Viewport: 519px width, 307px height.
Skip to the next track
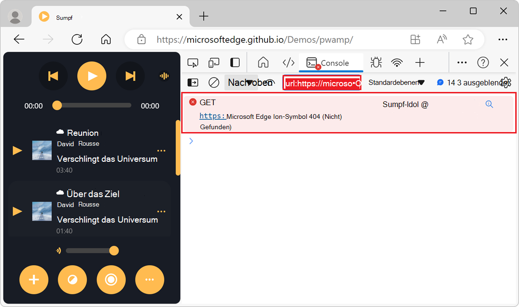[130, 76]
